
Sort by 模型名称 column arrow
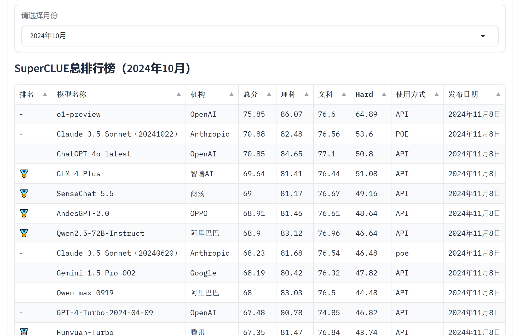click(179, 94)
